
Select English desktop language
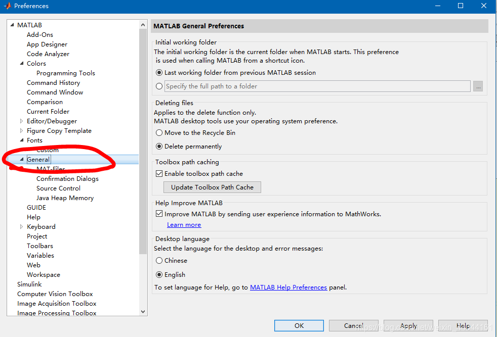(159, 275)
